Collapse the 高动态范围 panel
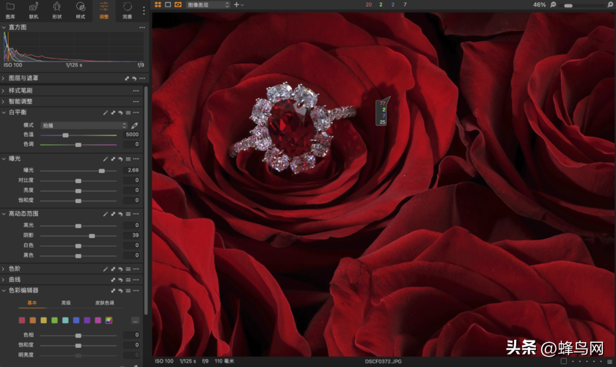Screen dimensions: 616x367 click(x=3, y=214)
